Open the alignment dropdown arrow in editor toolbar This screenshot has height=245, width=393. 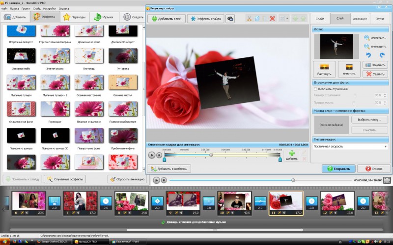(x=287, y=19)
